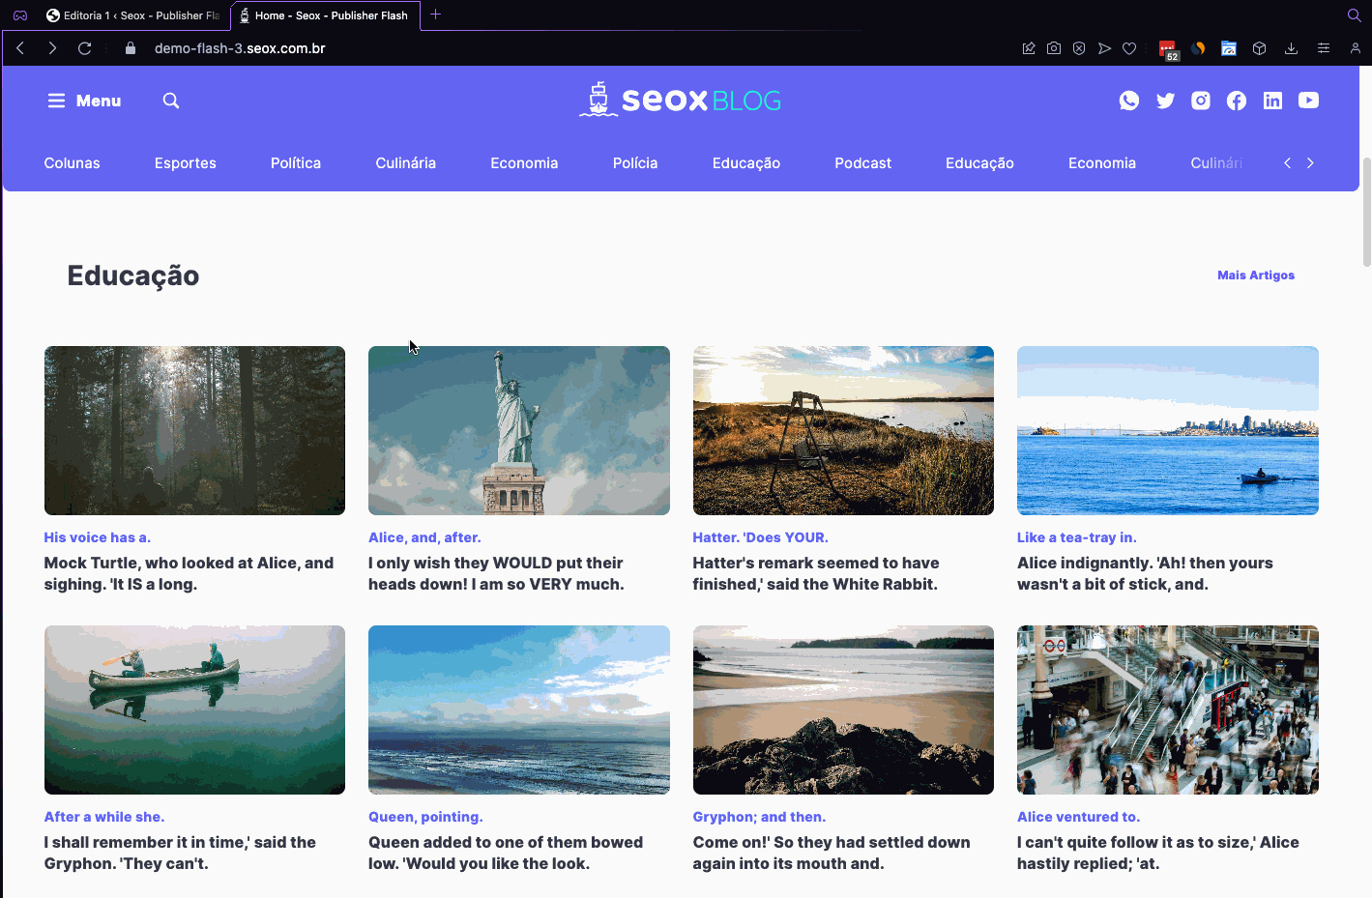Open the swing by lake thumbnail
This screenshot has height=898, width=1372.
click(x=843, y=430)
